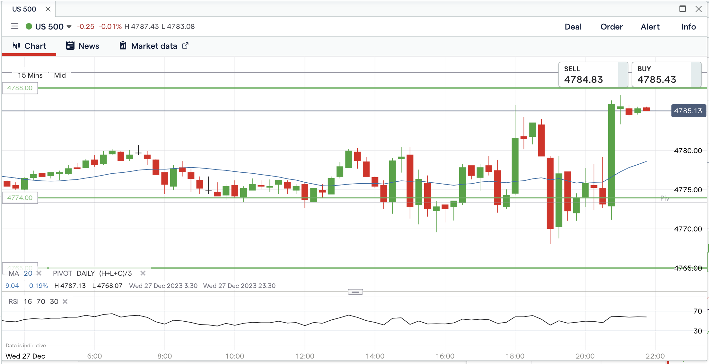Open the MA 20 indicator settings
The height and width of the screenshot is (364, 709).
click(x=21, y=273)
